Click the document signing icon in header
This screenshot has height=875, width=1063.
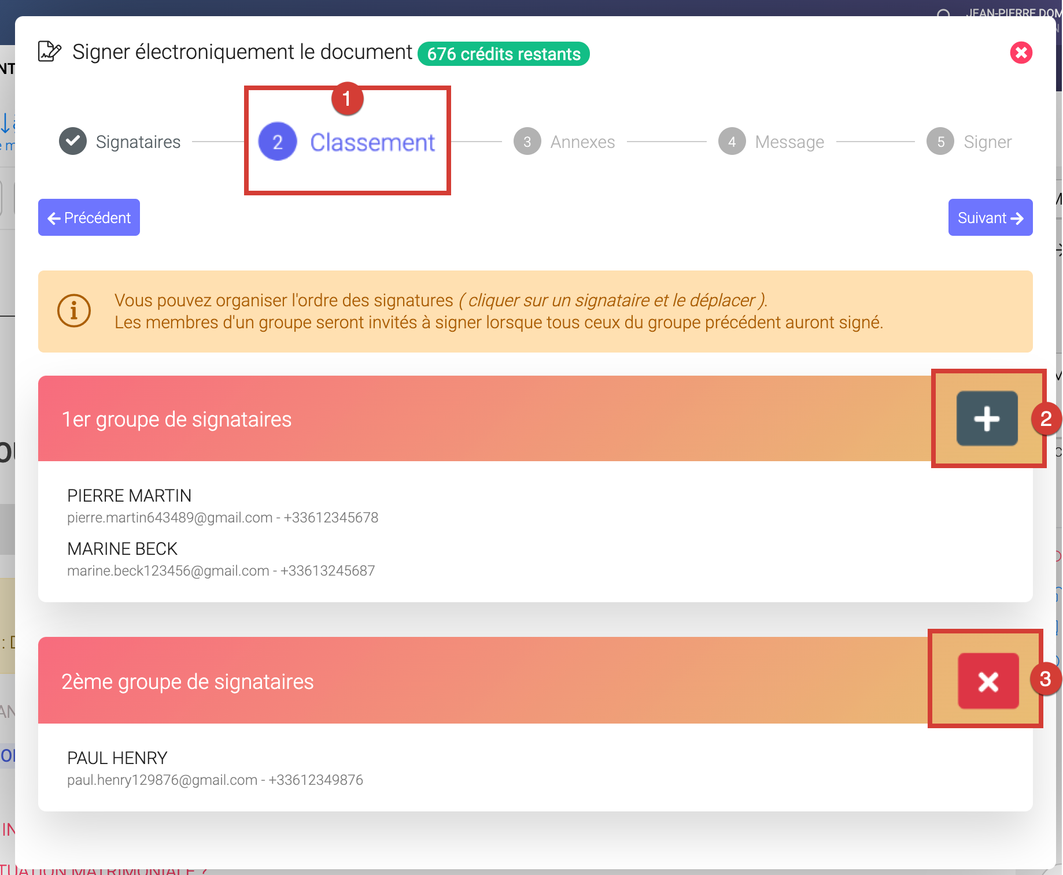[x=49, y=51]
